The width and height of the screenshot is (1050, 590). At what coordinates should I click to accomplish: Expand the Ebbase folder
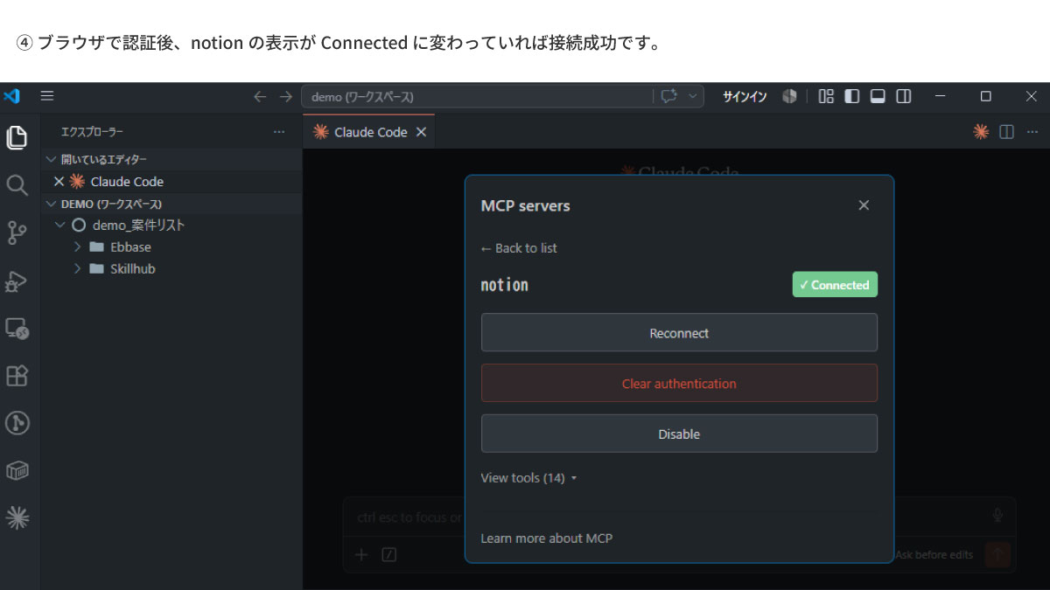[77, 247]
